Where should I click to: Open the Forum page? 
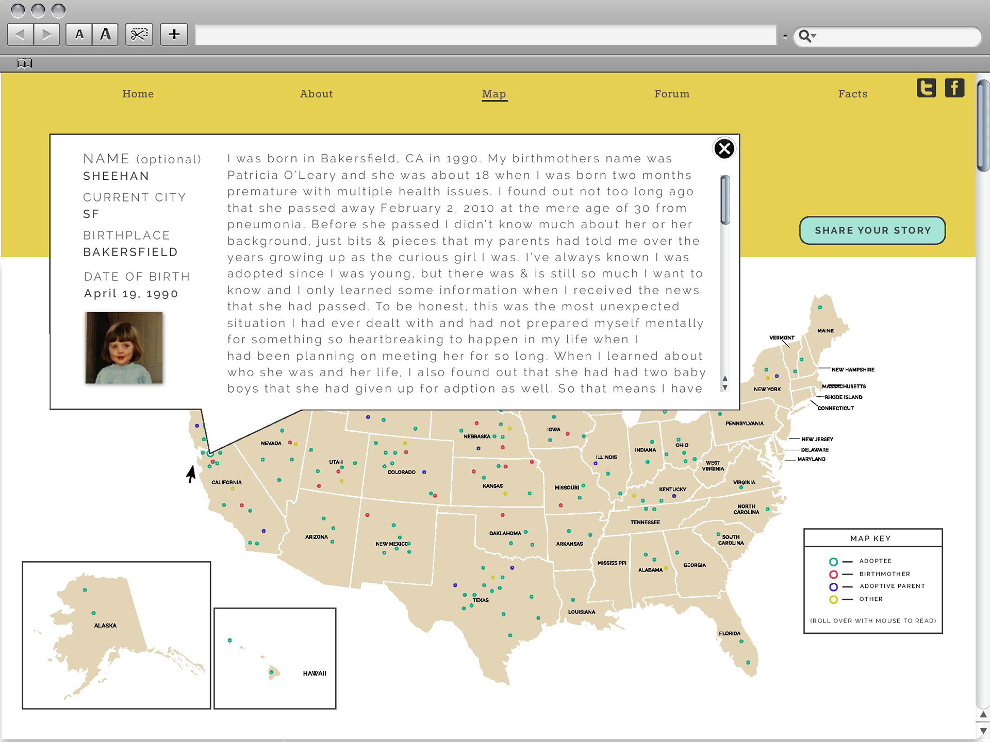point(672,94)
